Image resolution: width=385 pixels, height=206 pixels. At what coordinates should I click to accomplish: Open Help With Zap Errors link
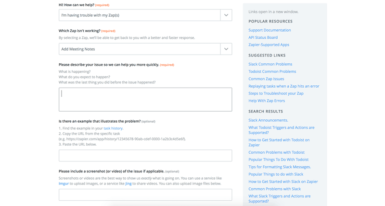coord(267,101)
